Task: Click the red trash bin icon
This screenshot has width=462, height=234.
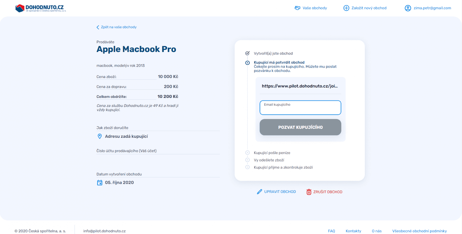Action: 309,192
